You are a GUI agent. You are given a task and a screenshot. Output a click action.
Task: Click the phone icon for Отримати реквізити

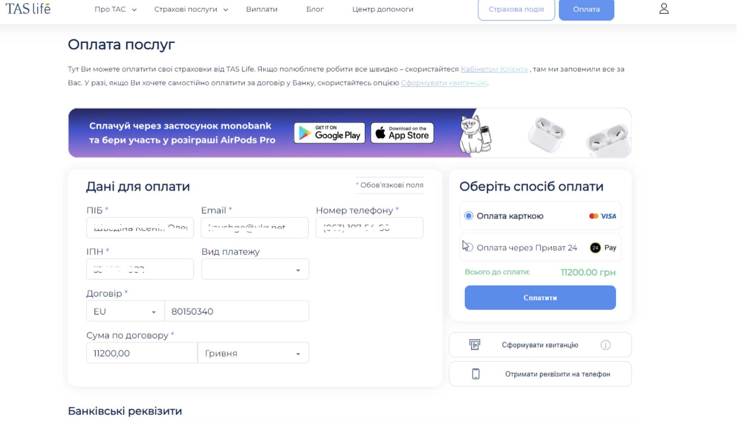[x=476, y=374]
